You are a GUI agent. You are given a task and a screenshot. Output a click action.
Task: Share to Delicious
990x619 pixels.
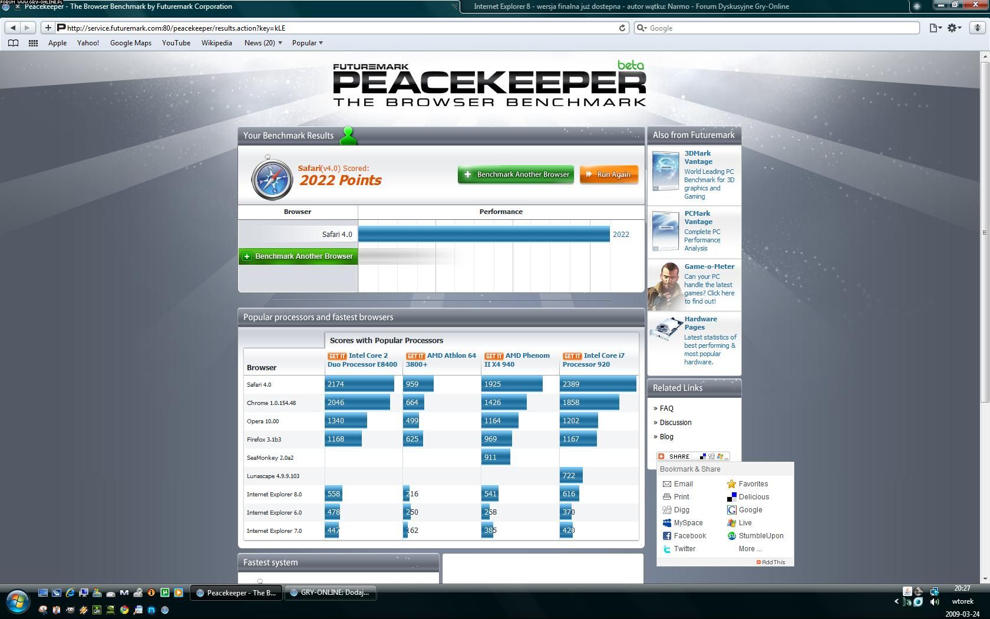tap(748, 497)
